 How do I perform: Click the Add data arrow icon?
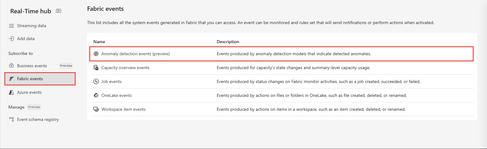pos(11,39)
